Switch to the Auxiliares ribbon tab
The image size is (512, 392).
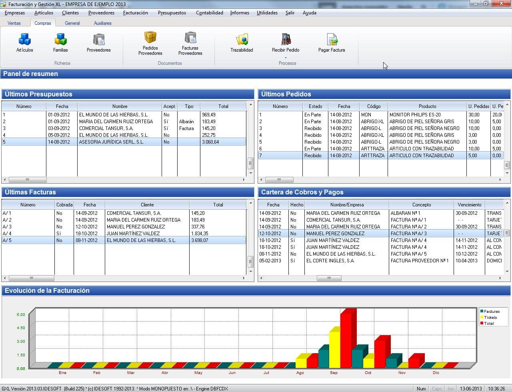point(102,23)
